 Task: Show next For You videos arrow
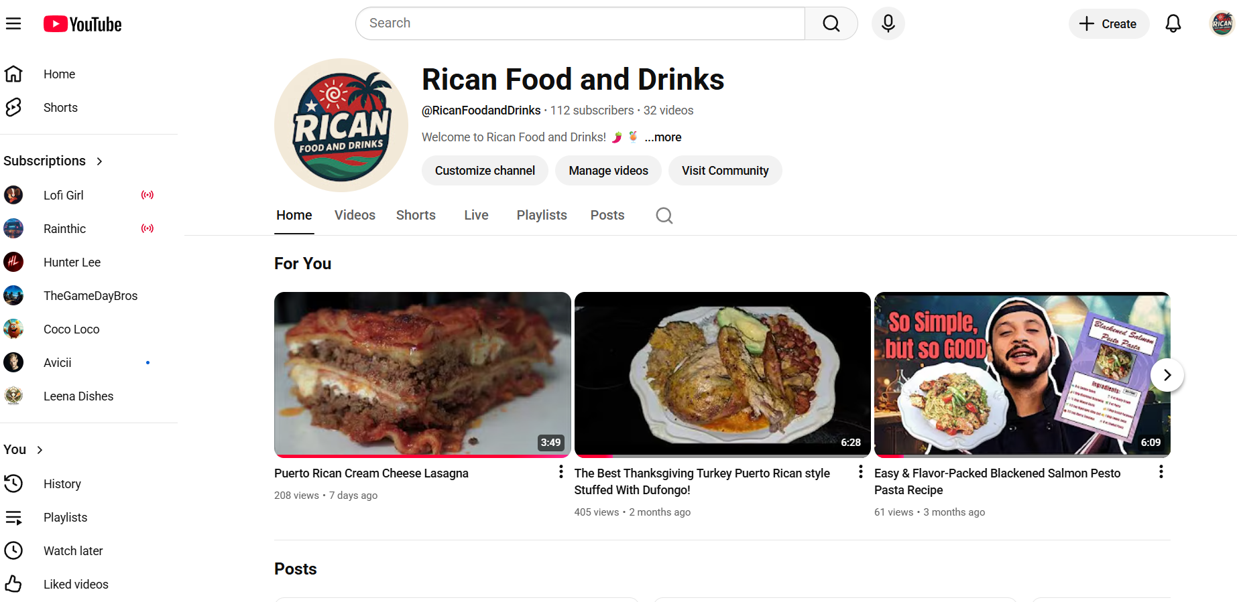click(1167, 375)
